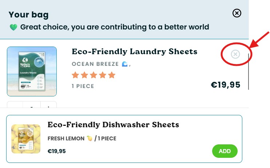Decrease Laundry Sheets quantity
The height and width of the screenshot is (168, 270).
[15, 105]
